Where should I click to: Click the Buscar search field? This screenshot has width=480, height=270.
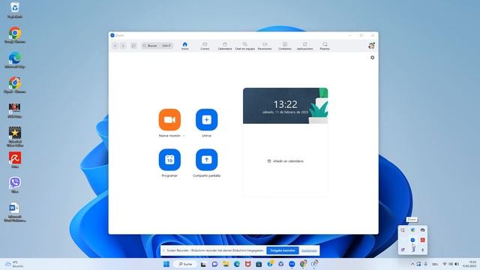(157, 46)
